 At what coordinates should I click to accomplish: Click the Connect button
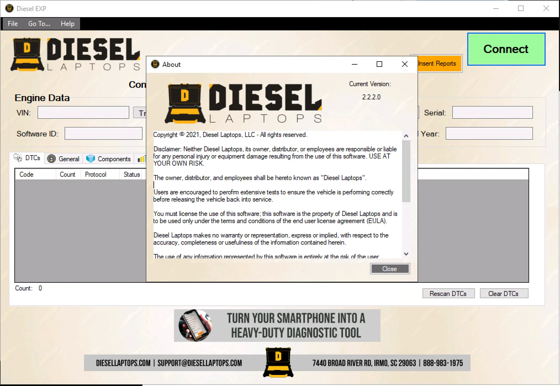[x=506, y=49]
